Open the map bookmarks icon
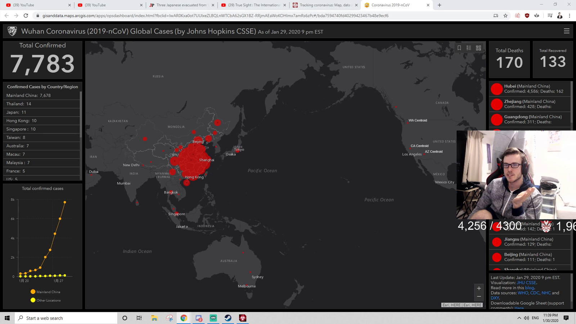This screenshot has height=324, width=576. (459, 48)
